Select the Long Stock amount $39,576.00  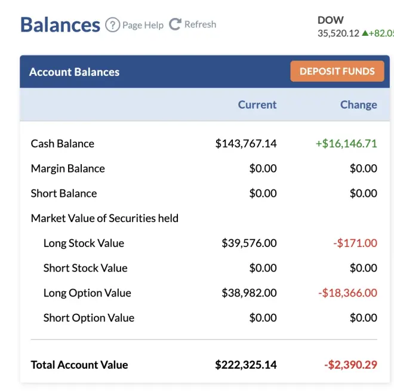(249, 243)
